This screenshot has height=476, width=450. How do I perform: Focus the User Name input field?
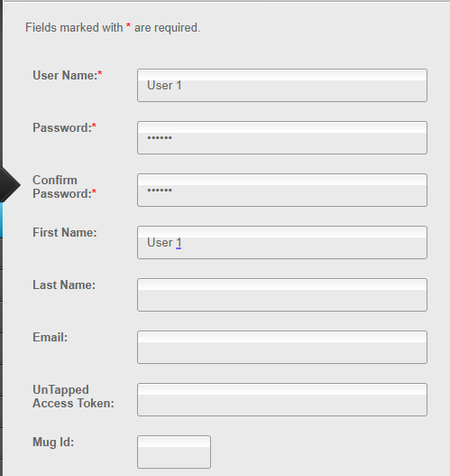point(282,85)
